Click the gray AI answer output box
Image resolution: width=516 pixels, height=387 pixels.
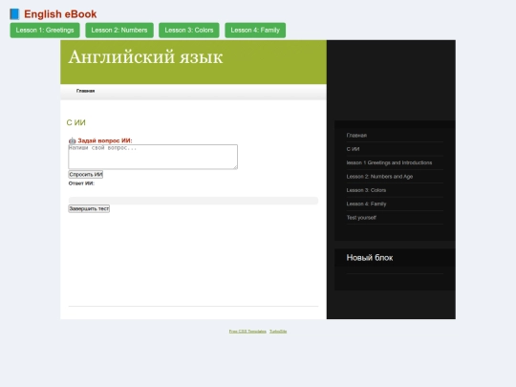pyautogui.click(x=193, y=201)
